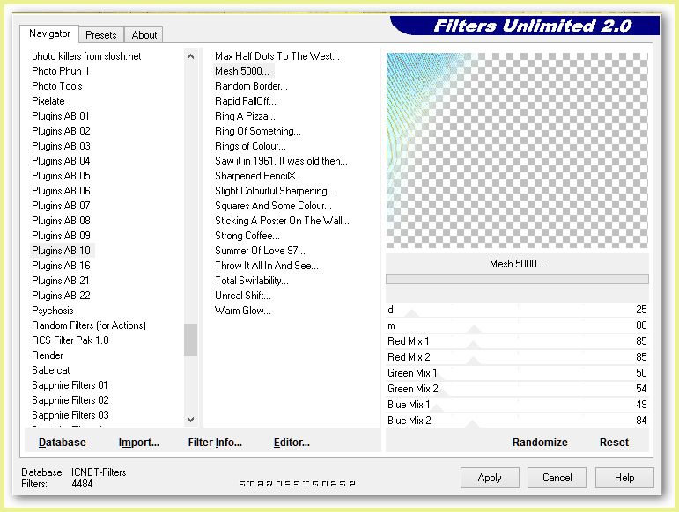Image resolution: width=679 pixels, height=512 pixels.
Task: Choose 'Rapid FallOff...' filter
Action: 245,101
